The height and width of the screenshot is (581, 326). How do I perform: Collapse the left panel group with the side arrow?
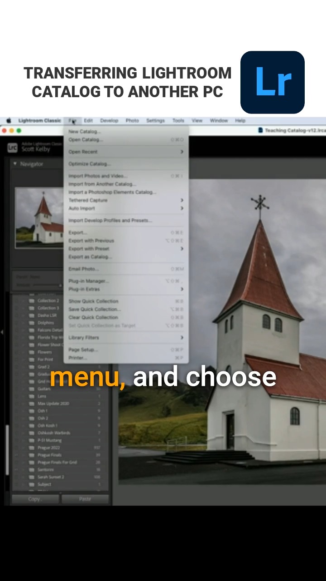click(x=2, y=332)
